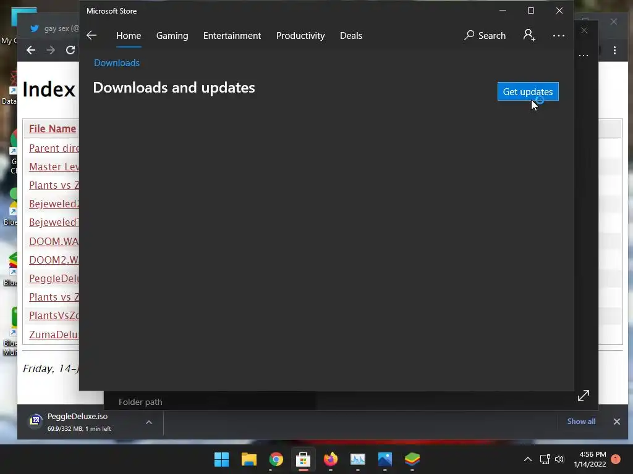Open File Explorer from the taskbar
Image resolution: width=633 pixels, height=474 pixels.
tap(249, 459)
